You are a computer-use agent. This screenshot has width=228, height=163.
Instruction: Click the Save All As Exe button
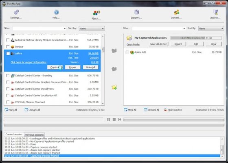[158, 44]
